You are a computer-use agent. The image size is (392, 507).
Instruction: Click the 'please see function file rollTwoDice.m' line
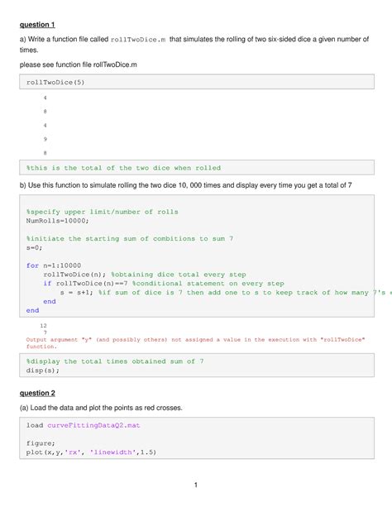(79, 65)
